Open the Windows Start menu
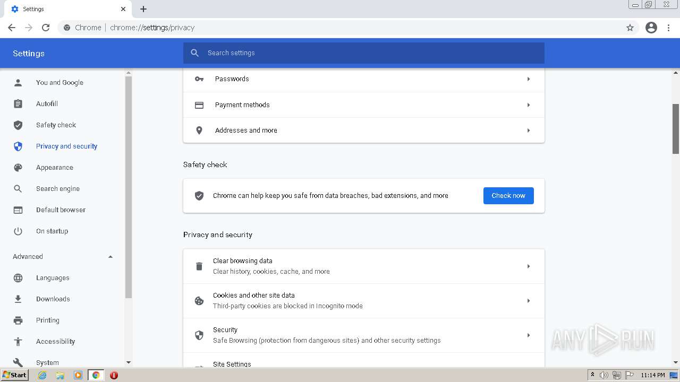Screen dimensions: 680x382 15,375
